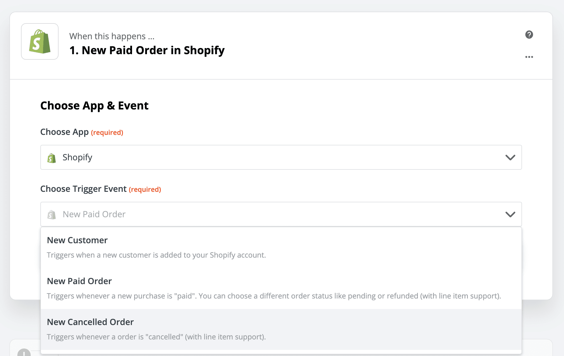Click the cancelled order description text

pos(156,337)
